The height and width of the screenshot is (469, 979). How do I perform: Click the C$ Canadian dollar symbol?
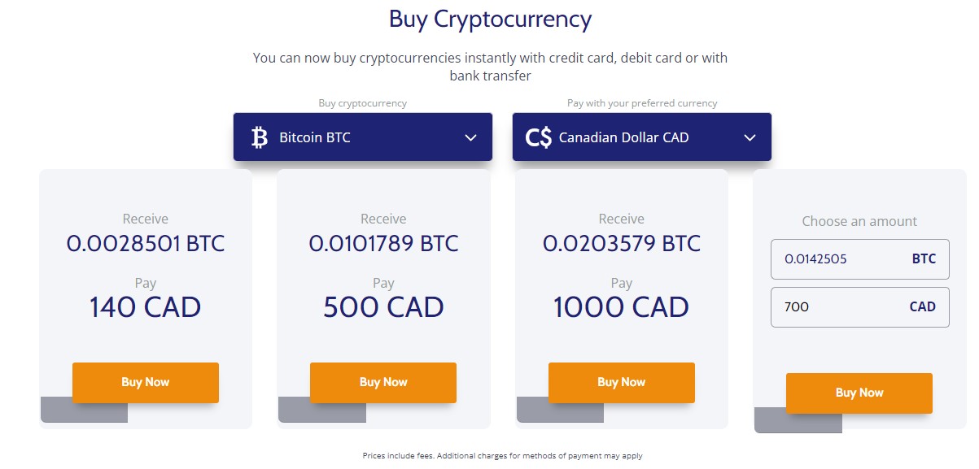(538, 137)
